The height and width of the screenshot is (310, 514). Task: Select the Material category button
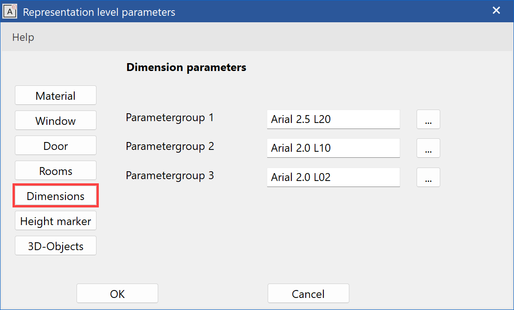pos(56,96)
